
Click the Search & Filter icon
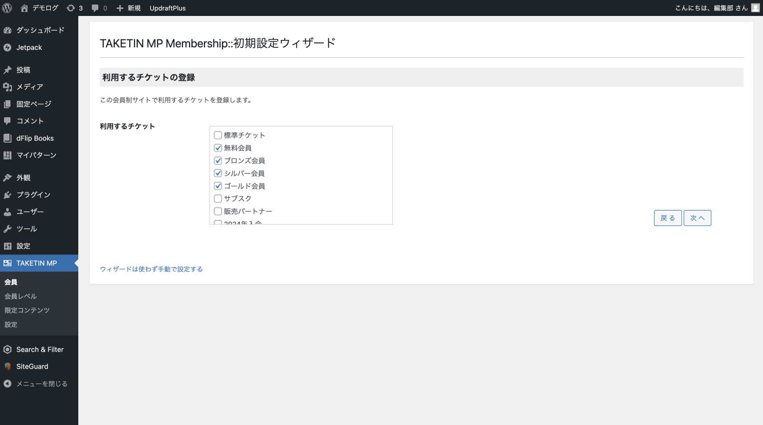click(x=7, y=350)
